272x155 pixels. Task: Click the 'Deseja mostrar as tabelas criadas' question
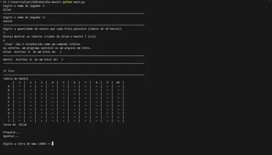click(49, 37)
